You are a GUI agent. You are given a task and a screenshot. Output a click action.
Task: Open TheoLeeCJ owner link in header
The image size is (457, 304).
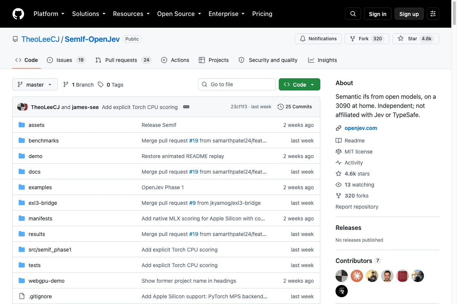coord(40,39)
